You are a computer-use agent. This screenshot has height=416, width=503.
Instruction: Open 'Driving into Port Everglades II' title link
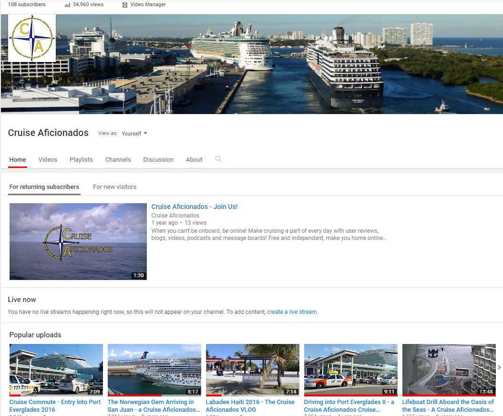[349, 406]
